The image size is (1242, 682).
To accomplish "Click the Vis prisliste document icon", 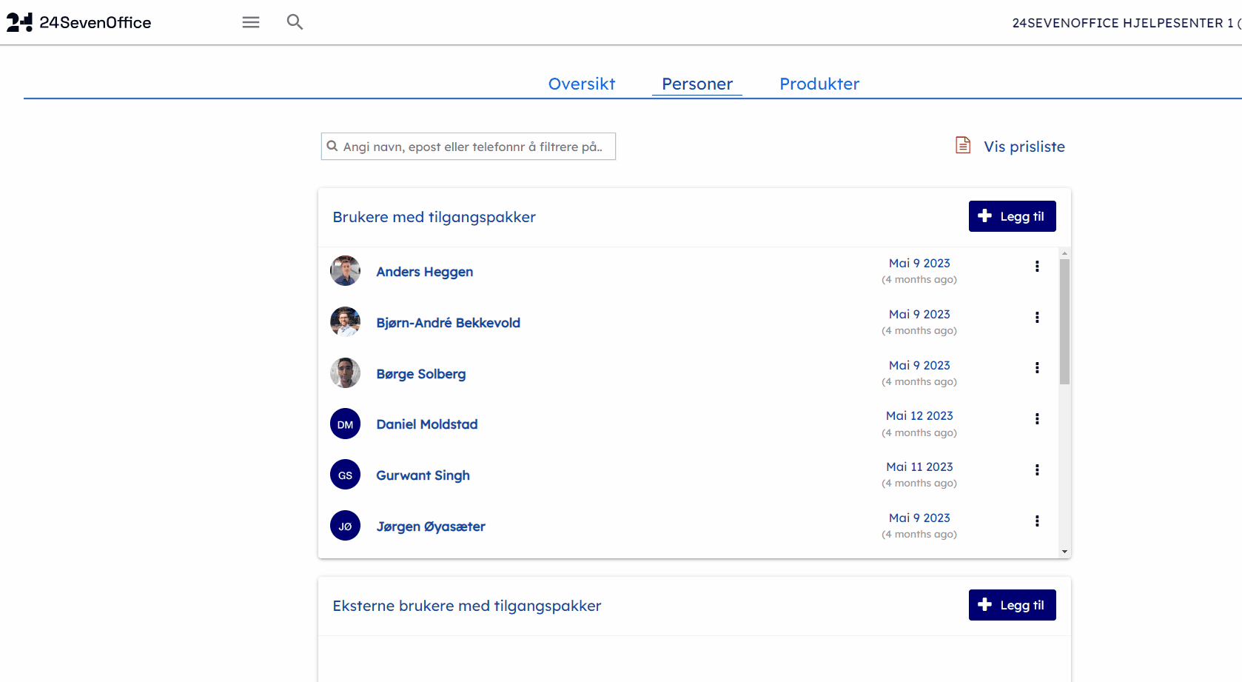I will [x=962, y=145].
